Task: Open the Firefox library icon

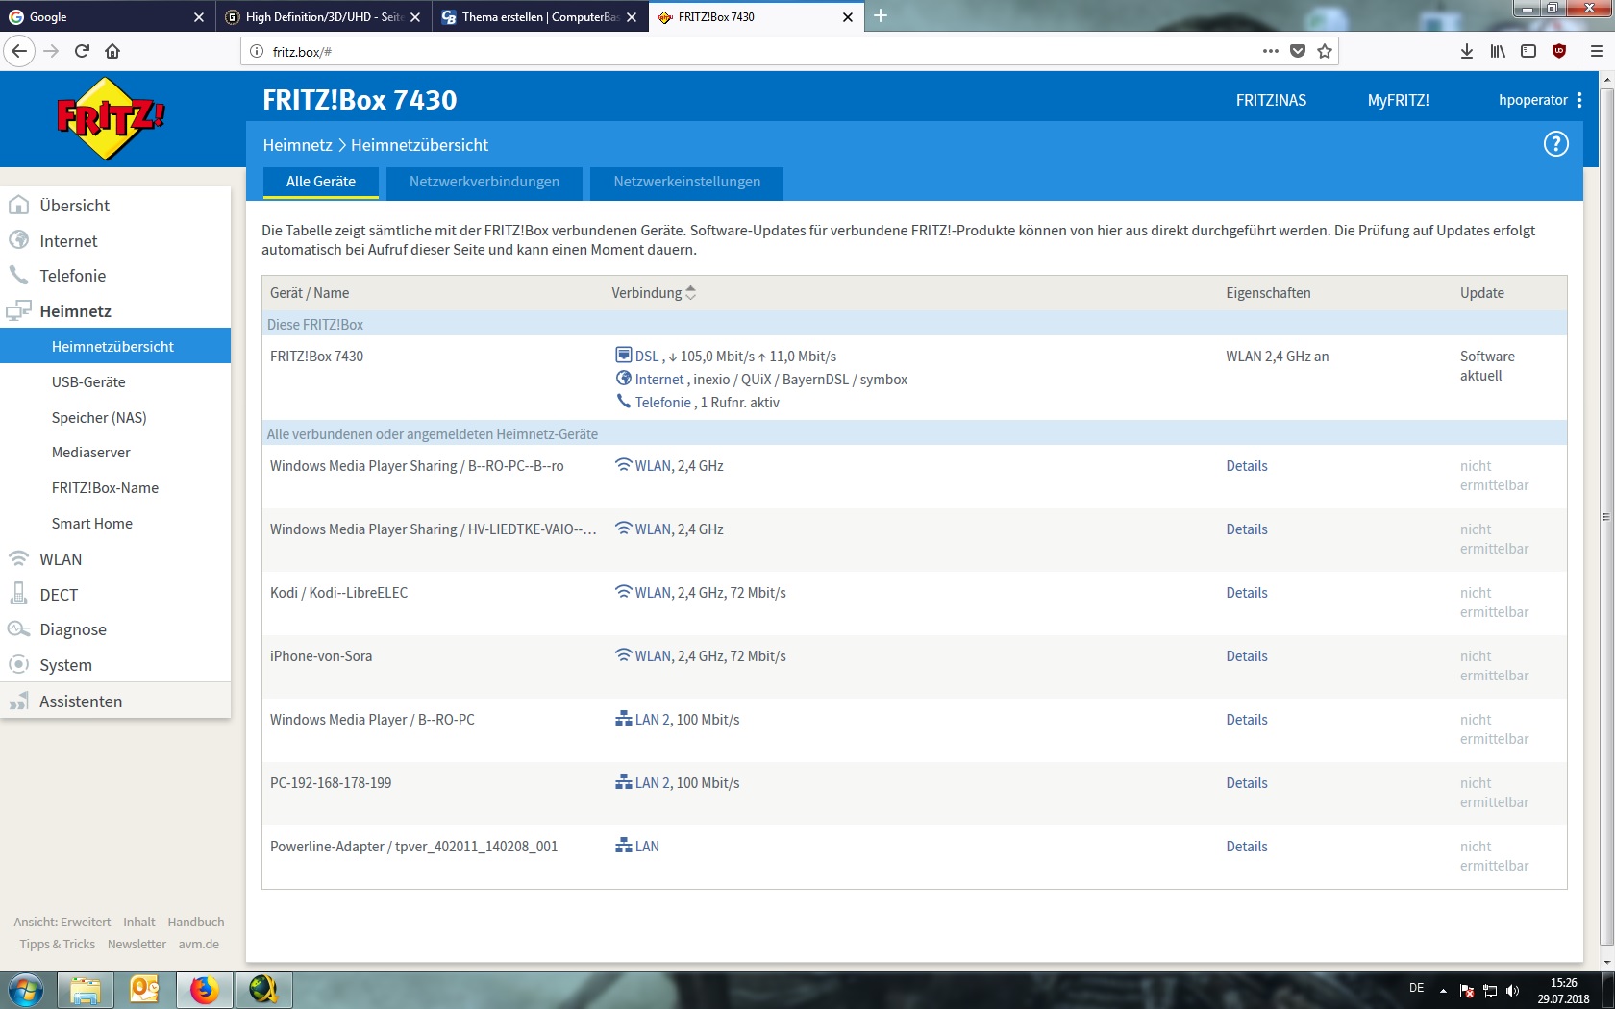Action: [1498, 51]
